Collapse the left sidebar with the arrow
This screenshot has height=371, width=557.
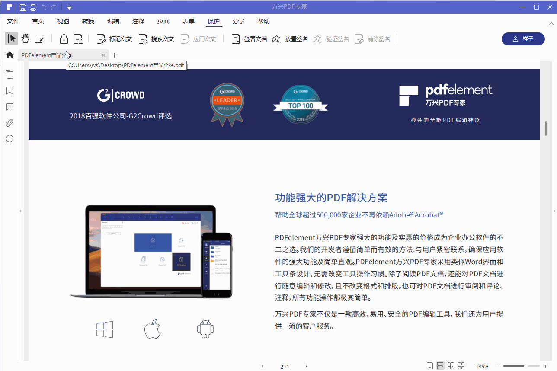[20, 211]
